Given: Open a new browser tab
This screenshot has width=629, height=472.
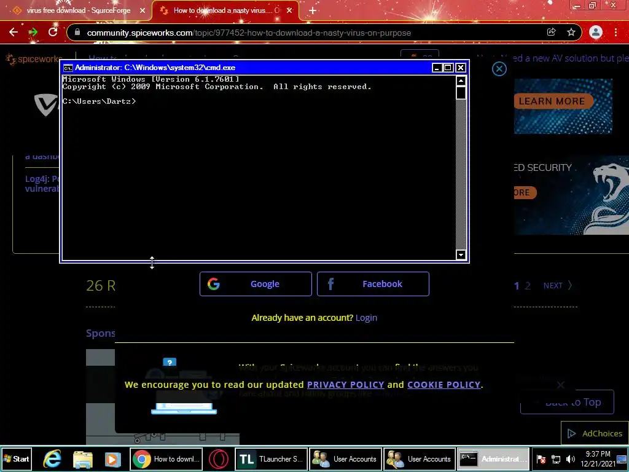Looking at the screenshot, I should click(x=313, y=10).
